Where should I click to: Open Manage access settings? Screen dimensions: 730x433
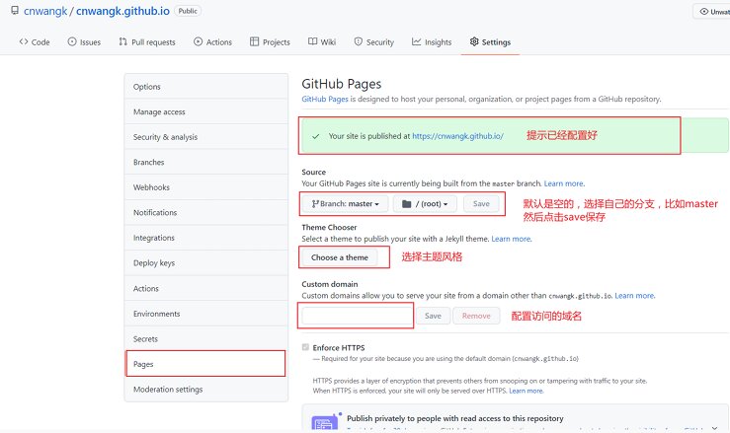click(206, 111)
